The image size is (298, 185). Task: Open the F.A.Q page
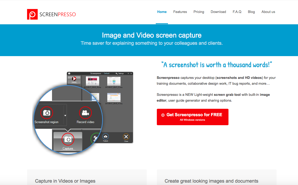pos(237,12)
